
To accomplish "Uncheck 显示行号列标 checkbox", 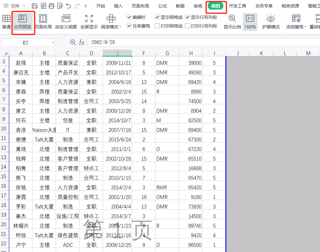I will [187, 17].
